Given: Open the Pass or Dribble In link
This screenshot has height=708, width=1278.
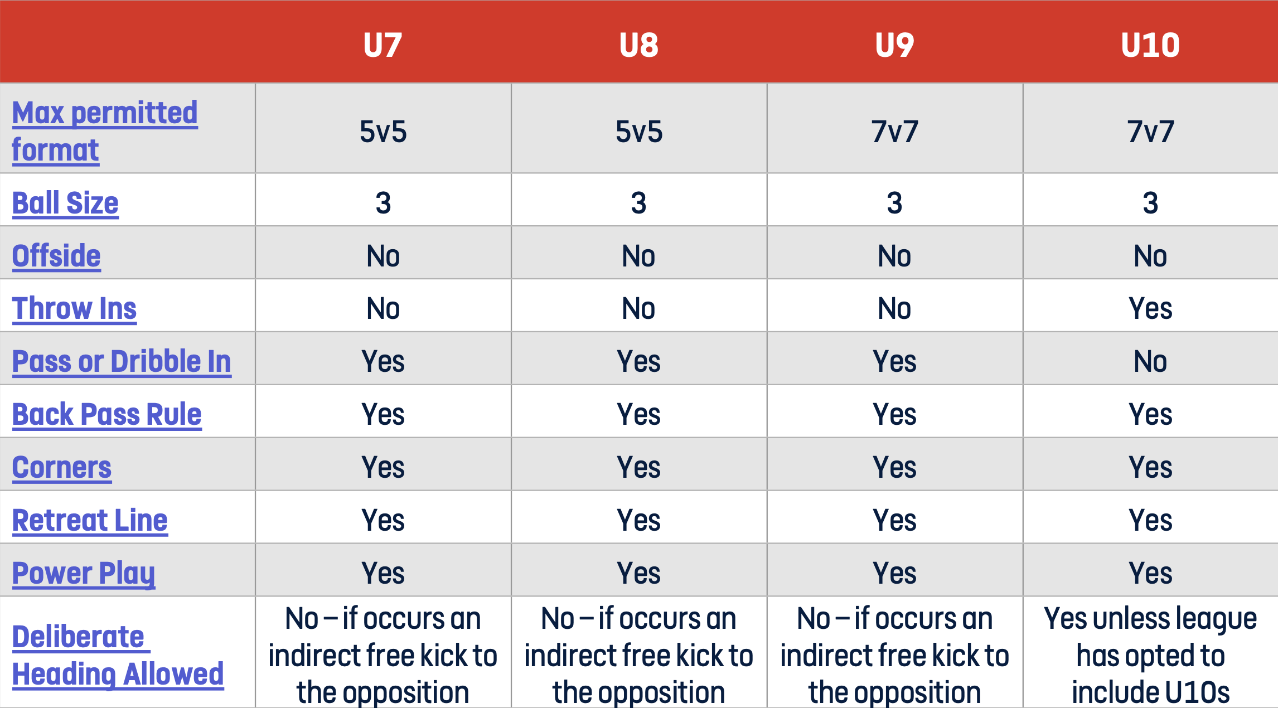Looking at the screenshot, I should coord(122,361).
